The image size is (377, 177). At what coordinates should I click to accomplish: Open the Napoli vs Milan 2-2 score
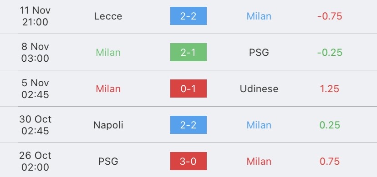pos(188,125)
